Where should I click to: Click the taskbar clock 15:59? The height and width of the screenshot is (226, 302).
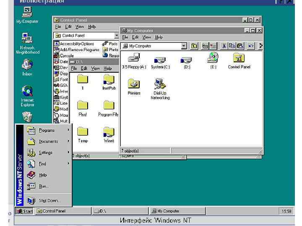(286, 211)
